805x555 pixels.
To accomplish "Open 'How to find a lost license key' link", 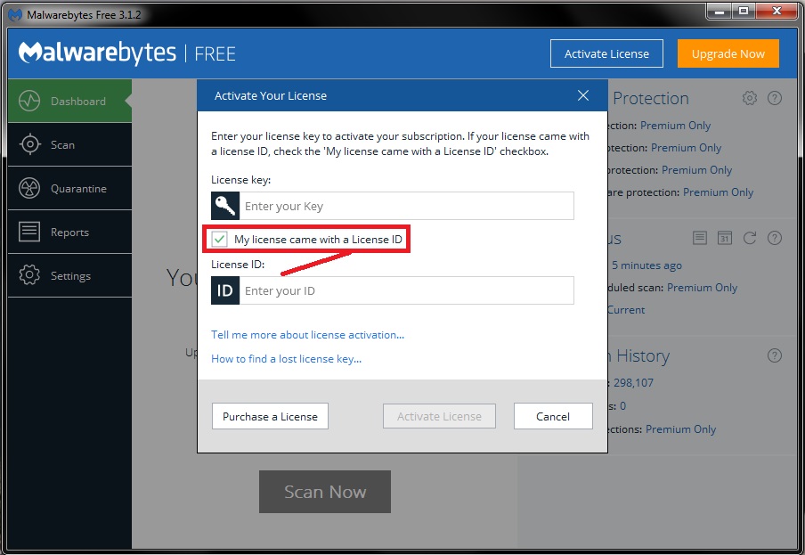I will click(x=287, y=359).
